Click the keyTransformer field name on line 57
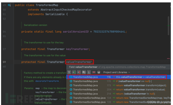173x105 pixels. coord(77,49)
